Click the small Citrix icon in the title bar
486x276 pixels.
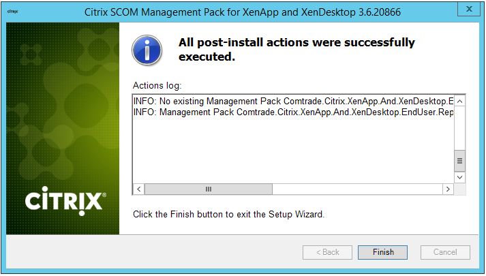[12, 11]
